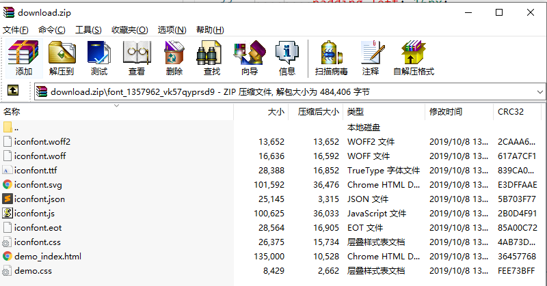Click the iconfont.js script file icon
The image size is (547, 286).
[8, 213]
